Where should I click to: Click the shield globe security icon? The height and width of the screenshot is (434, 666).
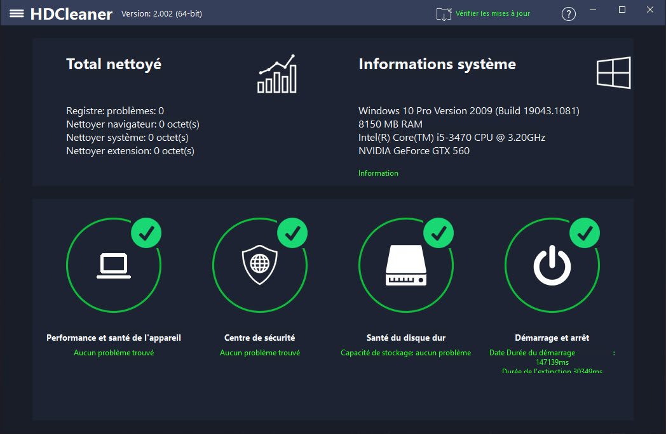(x=259, y=265)
